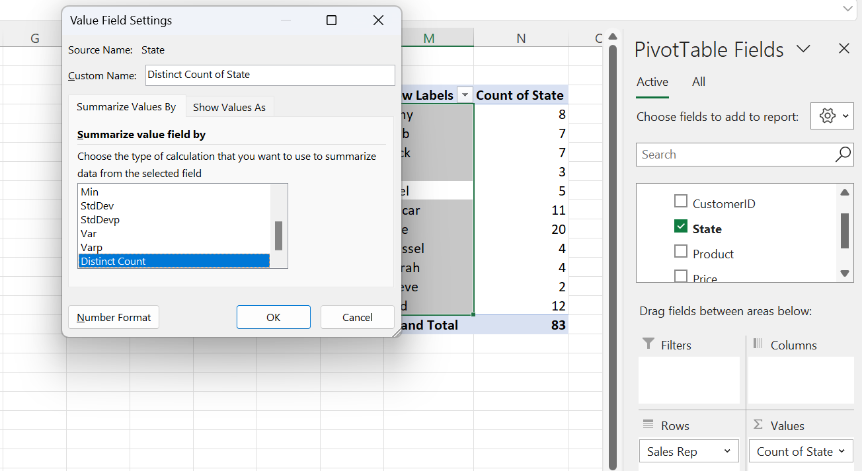Viewport: 862px width, 471px height.
Task: Click the Number Format button
Action: [x=113, y=317]
